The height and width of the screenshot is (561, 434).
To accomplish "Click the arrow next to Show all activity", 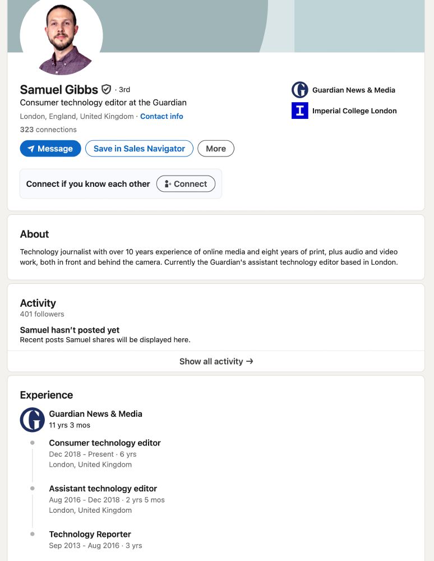I will coord(250,361).
